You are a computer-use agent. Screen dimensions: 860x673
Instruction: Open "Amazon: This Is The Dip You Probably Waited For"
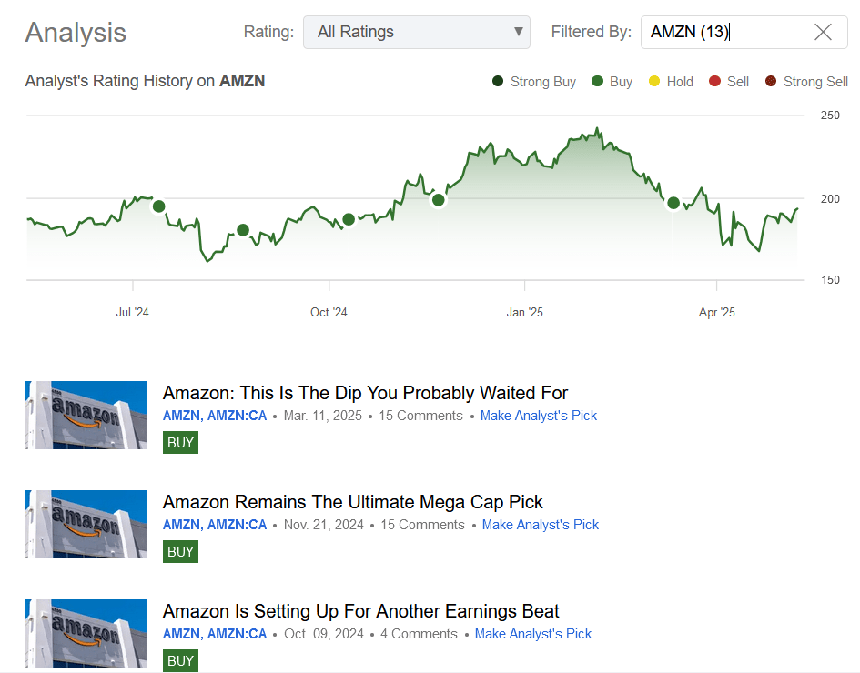pos(365,393)
